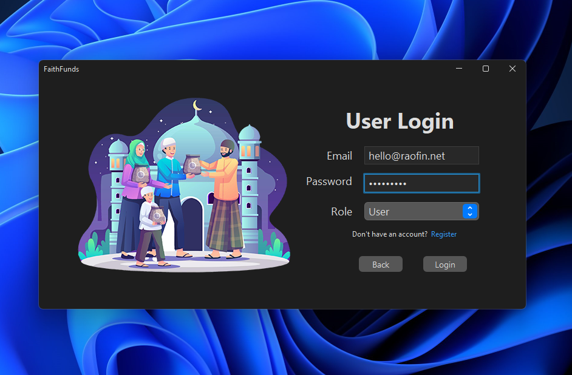The image size is (572, 375).
Task: Click the blue arrows on Role selector
Action: [470, 211]
